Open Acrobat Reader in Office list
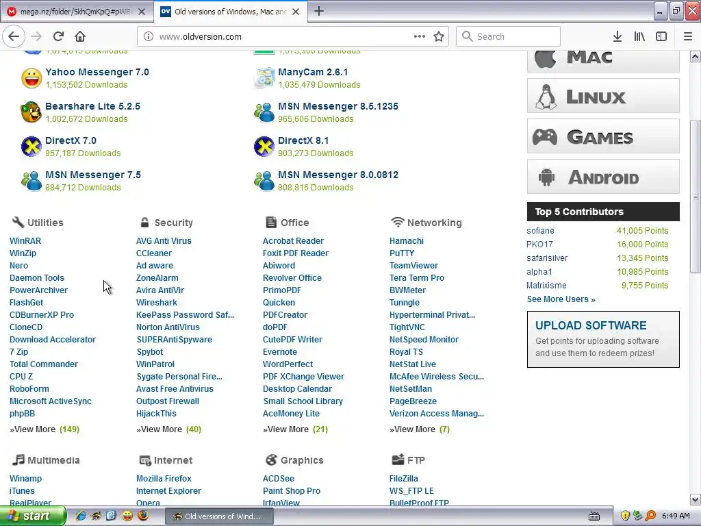Viewport: 701px width, 526px height. [x=293, y=240]
